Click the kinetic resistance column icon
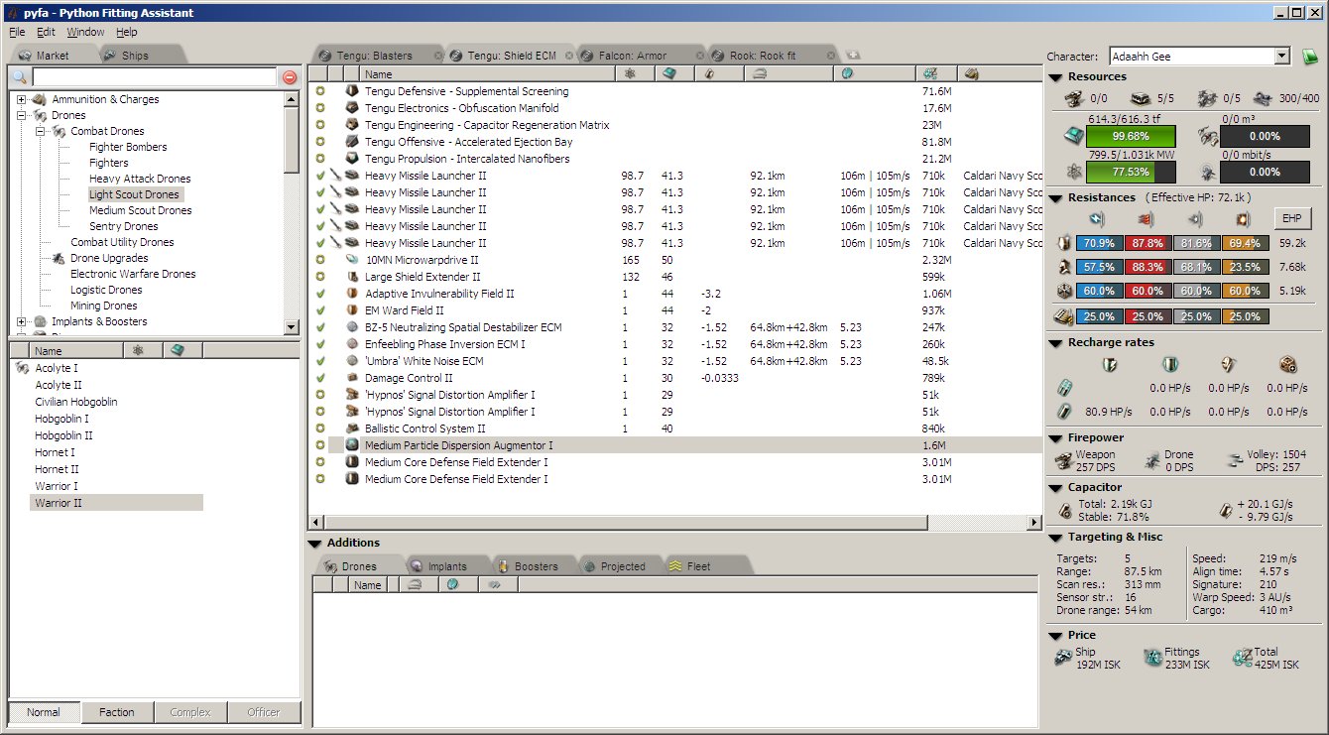This screenshot has width=1329, height=735. pyautogui.click(x=1195, y=218)
